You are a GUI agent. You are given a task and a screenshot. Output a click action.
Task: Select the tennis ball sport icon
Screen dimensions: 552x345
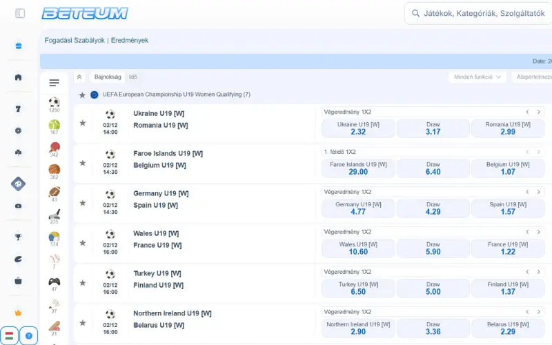[54, 125]
